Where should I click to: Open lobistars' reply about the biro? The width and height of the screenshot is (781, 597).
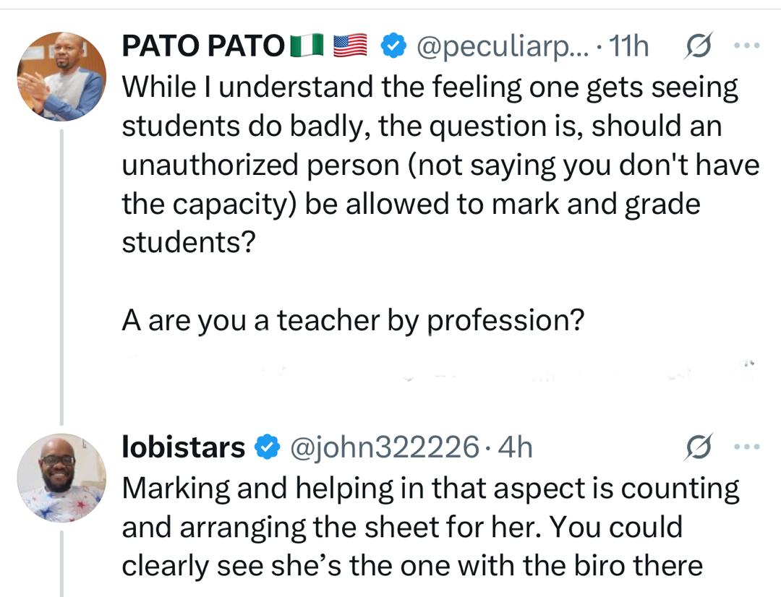430,527
